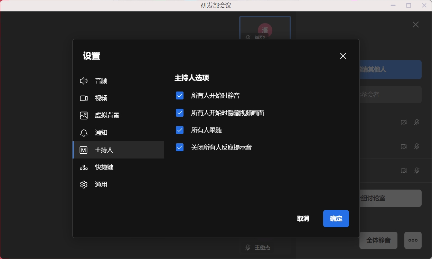Screen dimensions: 432x259
Task: Open the three-dots more options button
Action: tap(413, 240)
